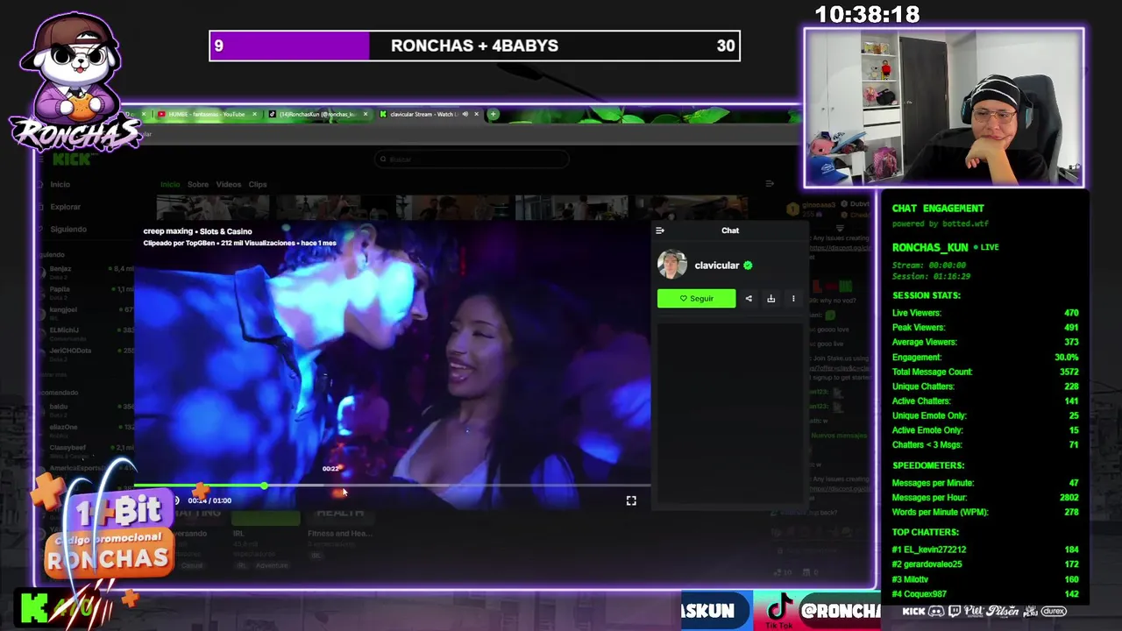Share the clip with the share icon
1122x631 pixels.
749,298
